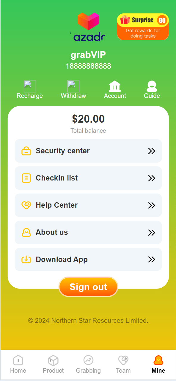Open the Team tab
This screenshot has height=381, width=176.
click(x=123, y=365)
